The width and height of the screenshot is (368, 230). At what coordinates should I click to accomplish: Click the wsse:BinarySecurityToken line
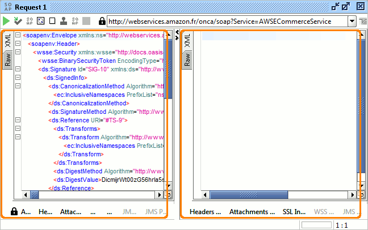tap(101, 61)
